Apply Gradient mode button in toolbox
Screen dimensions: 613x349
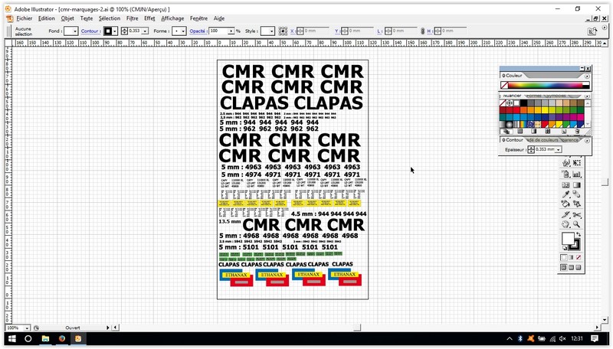pos(571,257)
